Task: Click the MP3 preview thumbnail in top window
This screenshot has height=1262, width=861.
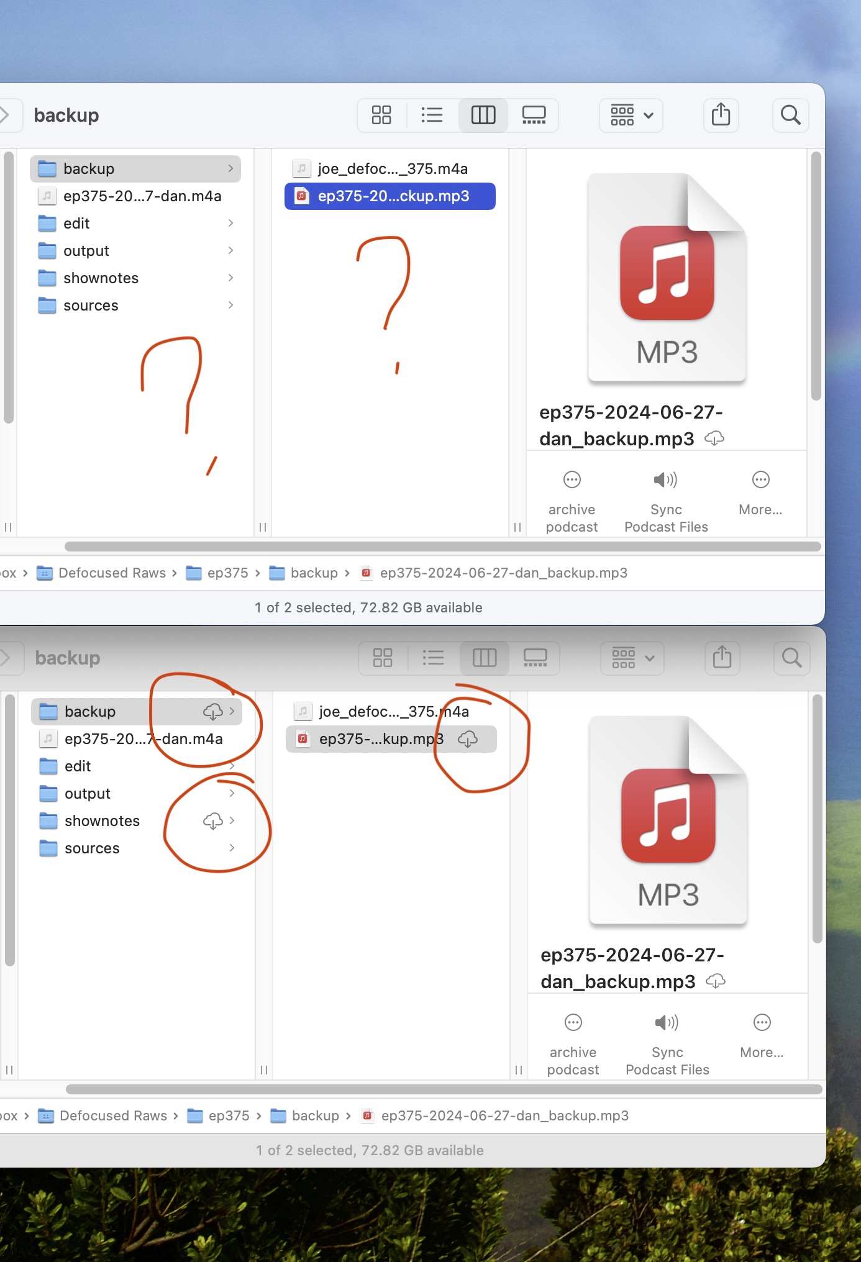Action: [667, 278]
